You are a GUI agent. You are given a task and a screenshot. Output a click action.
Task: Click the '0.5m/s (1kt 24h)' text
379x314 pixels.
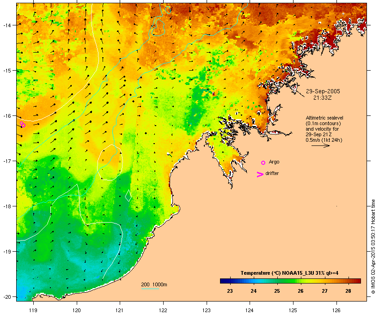click(x=324, y=140)
